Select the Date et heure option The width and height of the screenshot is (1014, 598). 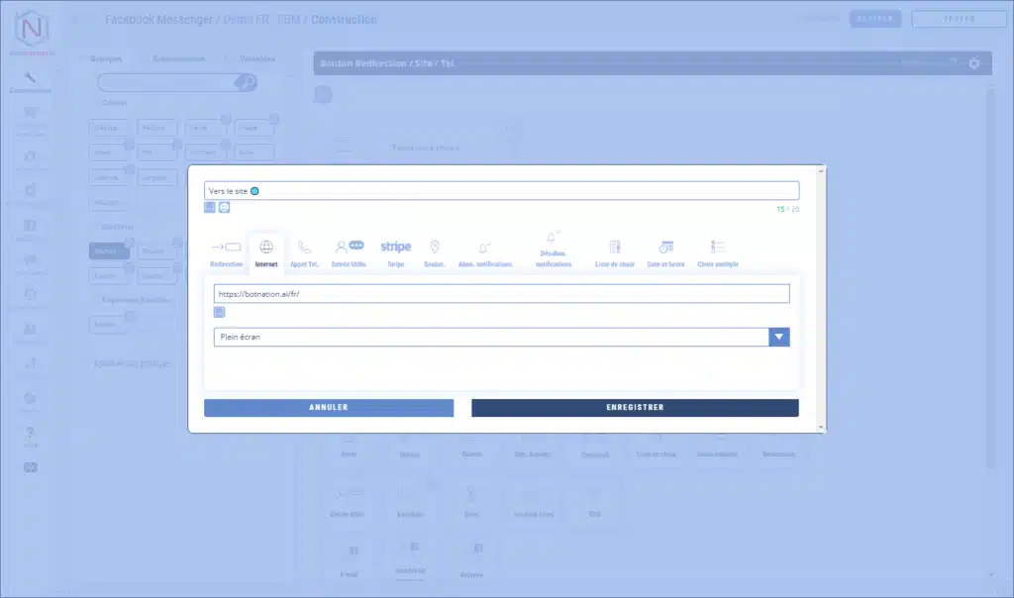665,252
